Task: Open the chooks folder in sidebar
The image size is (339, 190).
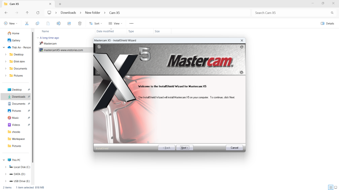Action: (16, 132)
